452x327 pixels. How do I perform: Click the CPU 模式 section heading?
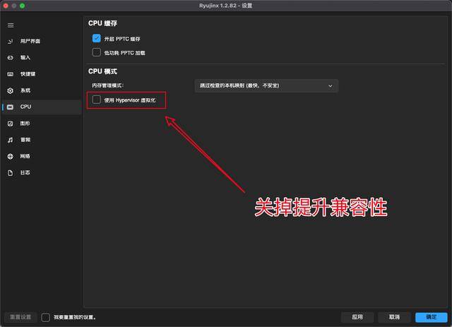click(x=102, y=71)
